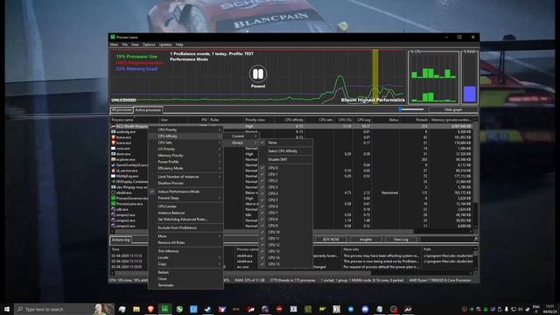The height and width of the screenshot is (315, 560).
Task: Click the audiodg.exe process icon
Action: pyautogui.click(x=113, y=132)
